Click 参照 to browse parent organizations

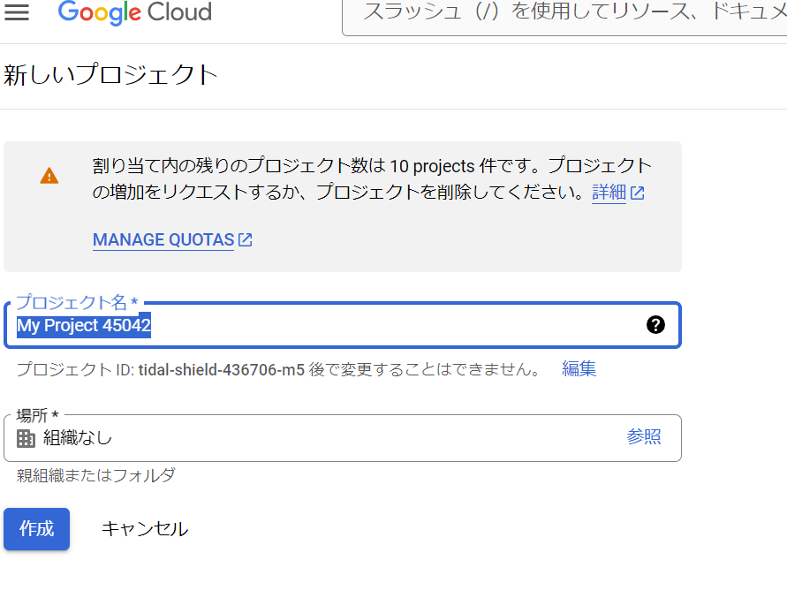click(x=646, y=437)
